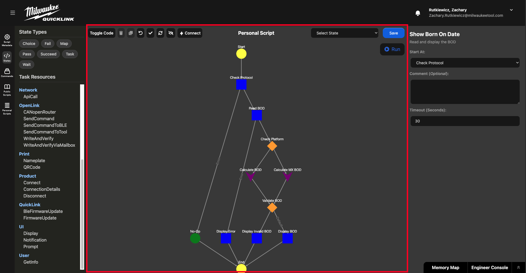Image resolution: width=526 pixels, height=273 pixels.
Task: Toggle Code view
Action: [x=102, y=33]
